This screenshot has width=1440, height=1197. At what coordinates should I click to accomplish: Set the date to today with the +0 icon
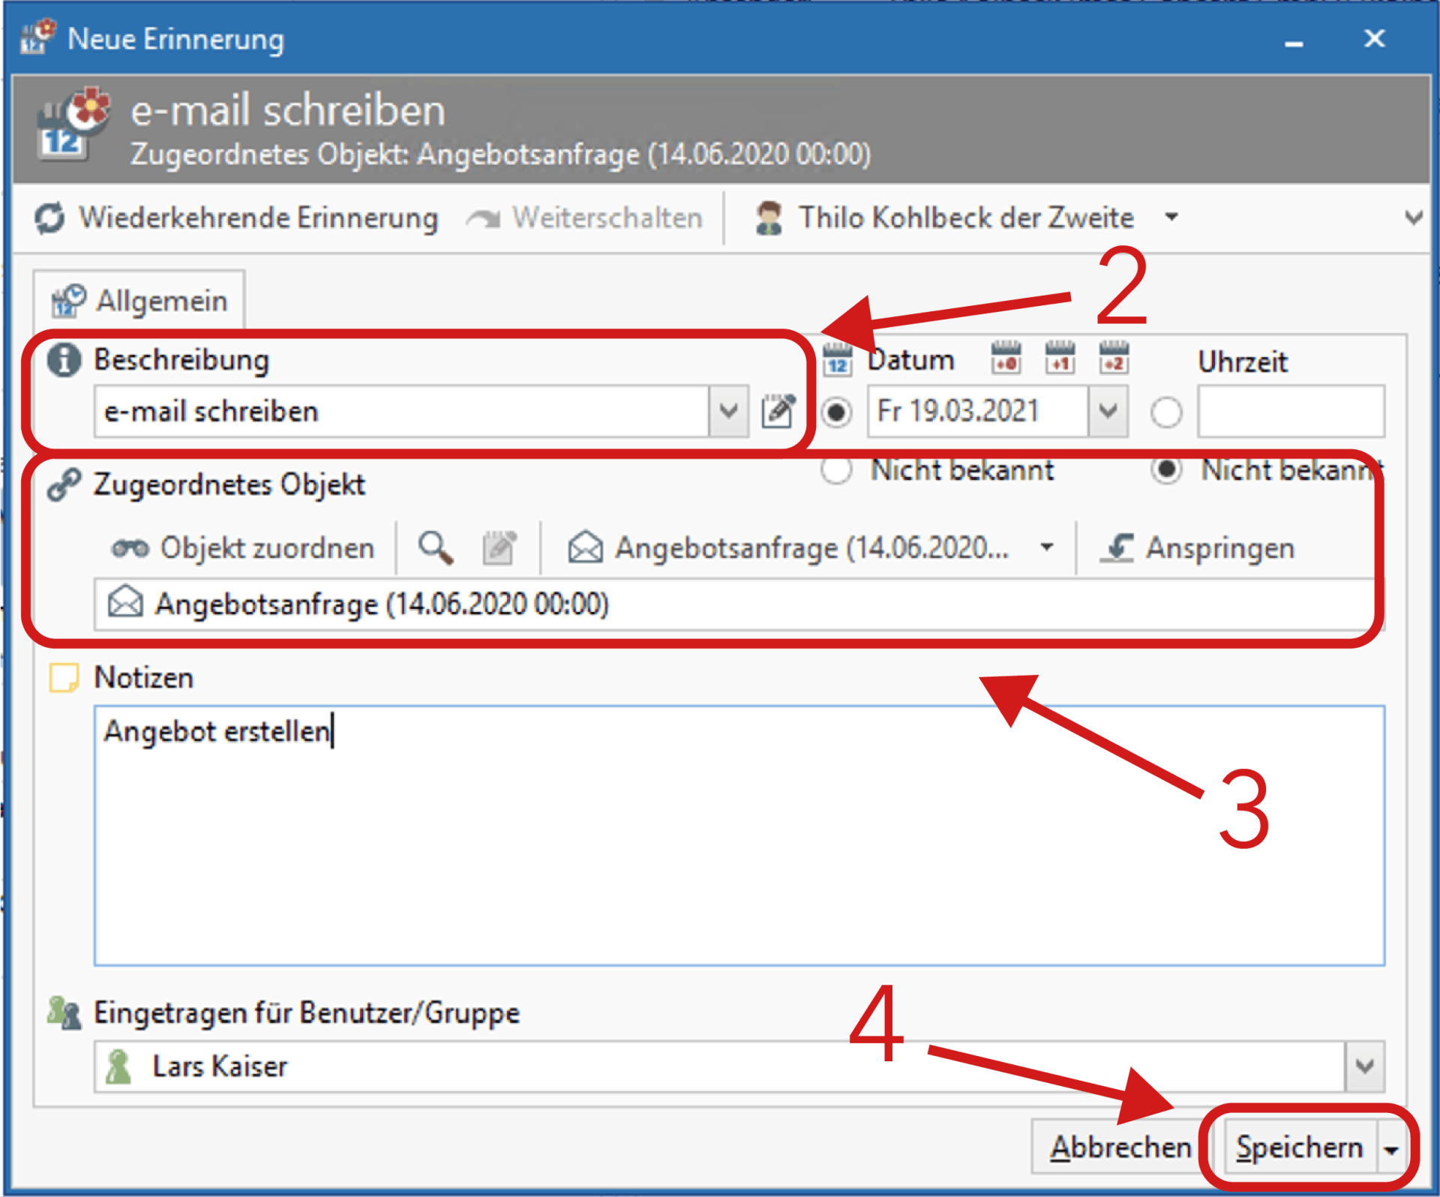(x=1006, y=357)
